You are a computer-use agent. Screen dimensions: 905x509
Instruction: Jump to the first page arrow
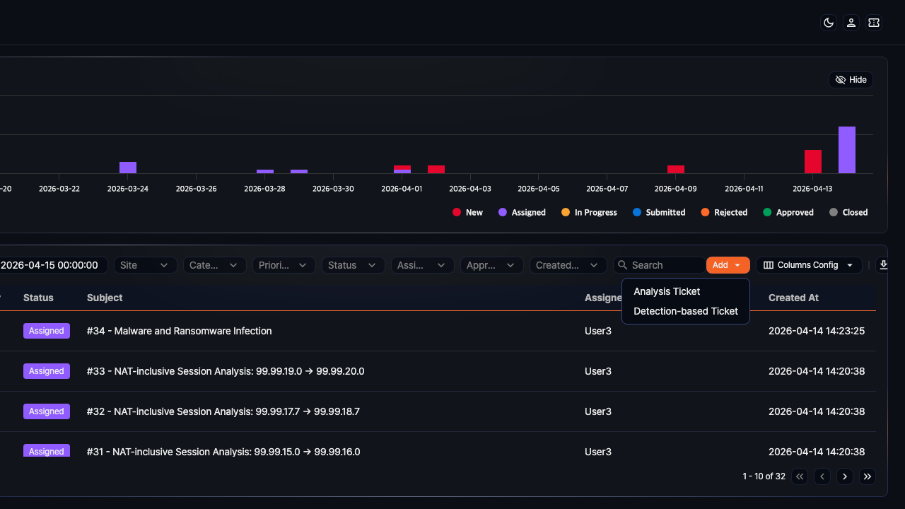800,476
